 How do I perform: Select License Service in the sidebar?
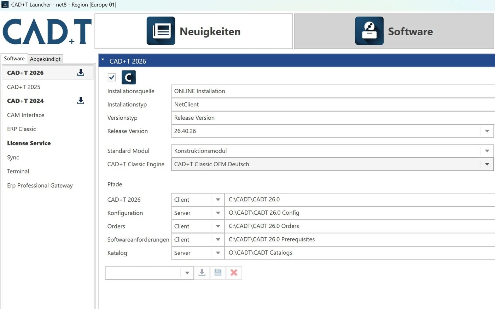(x=48, y=143)
